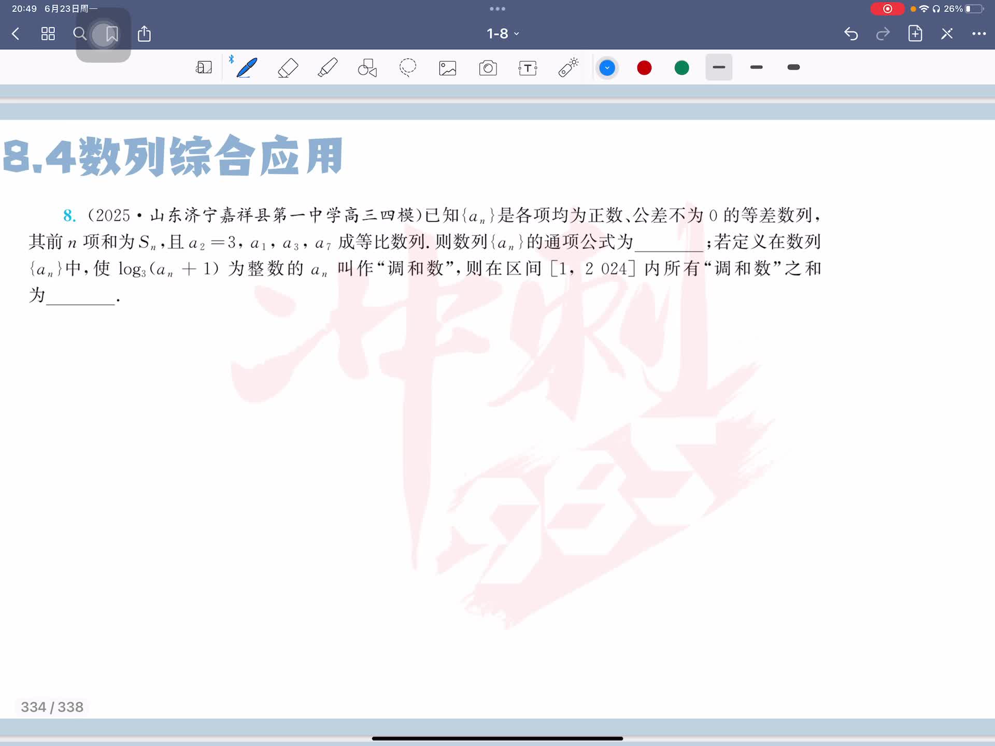Toggle bookmark for this page
Viewport: 995px width, 746px height.
pyautogui.click(x=111, y=34)
